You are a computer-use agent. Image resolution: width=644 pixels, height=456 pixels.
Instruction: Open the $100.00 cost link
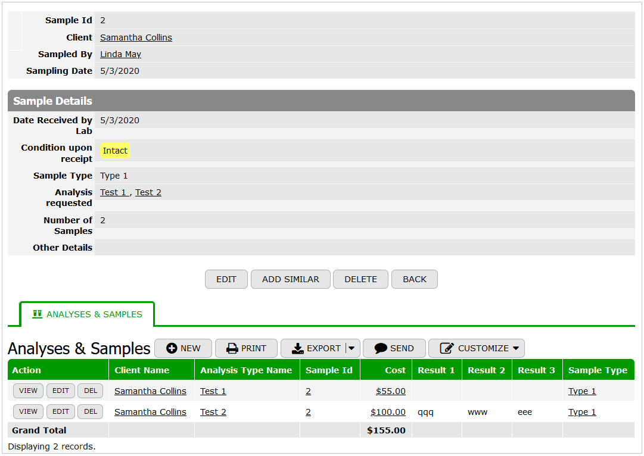point(388,412)
